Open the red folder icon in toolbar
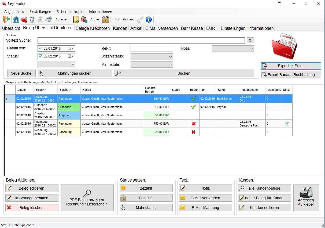Image resolution: width=325 pixels, height=228 pixels. [x=24, y=19]
